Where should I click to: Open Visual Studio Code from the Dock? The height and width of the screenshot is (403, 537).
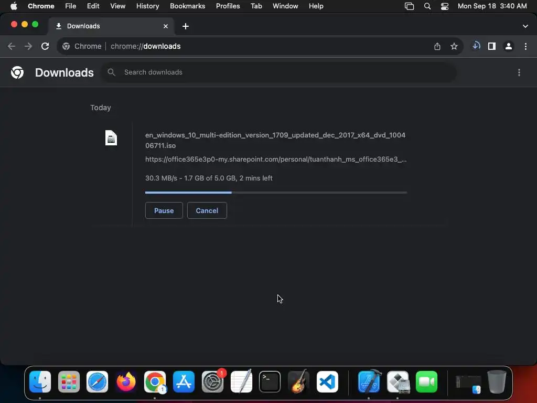(327, 381)
